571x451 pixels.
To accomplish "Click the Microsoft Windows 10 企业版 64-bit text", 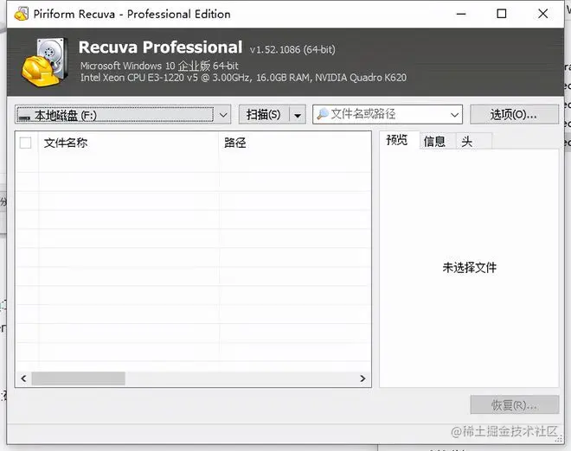I will pos(159,66).
